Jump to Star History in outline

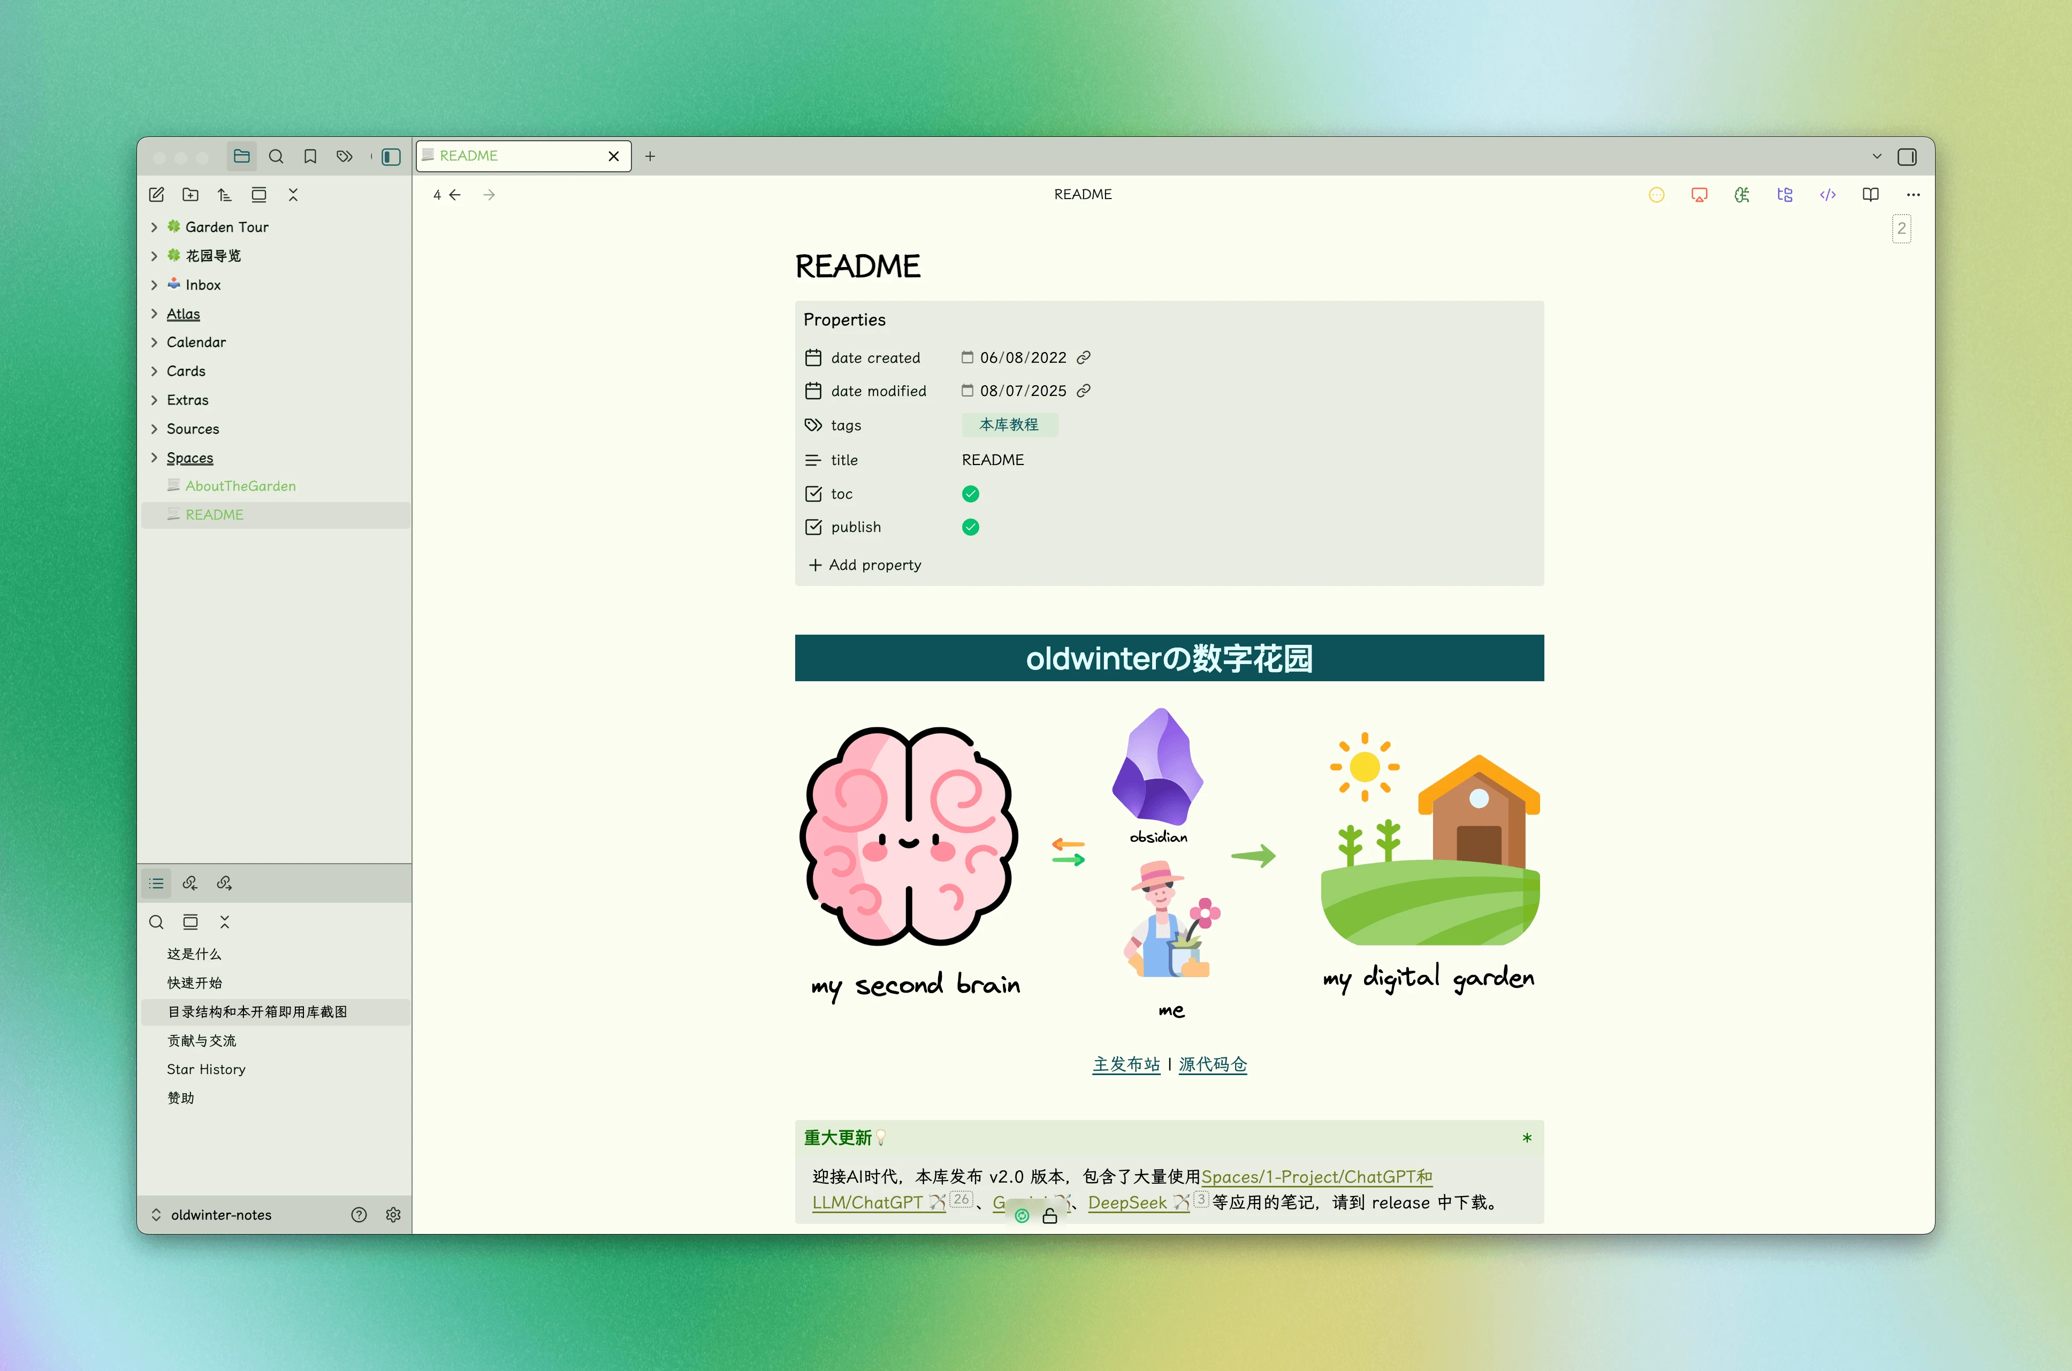(x=207, y=1069)
